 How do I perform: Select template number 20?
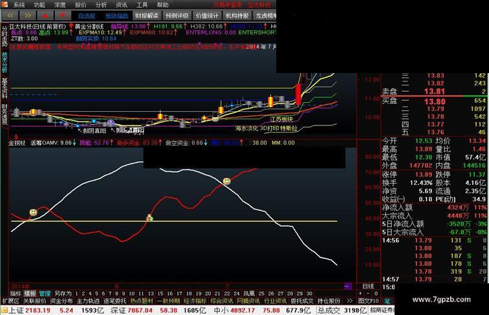point(208,294)
